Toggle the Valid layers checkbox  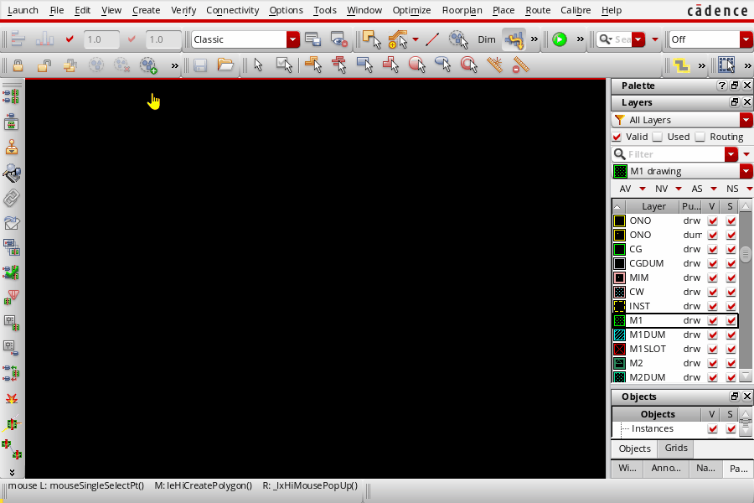click(x=617, y=137)
